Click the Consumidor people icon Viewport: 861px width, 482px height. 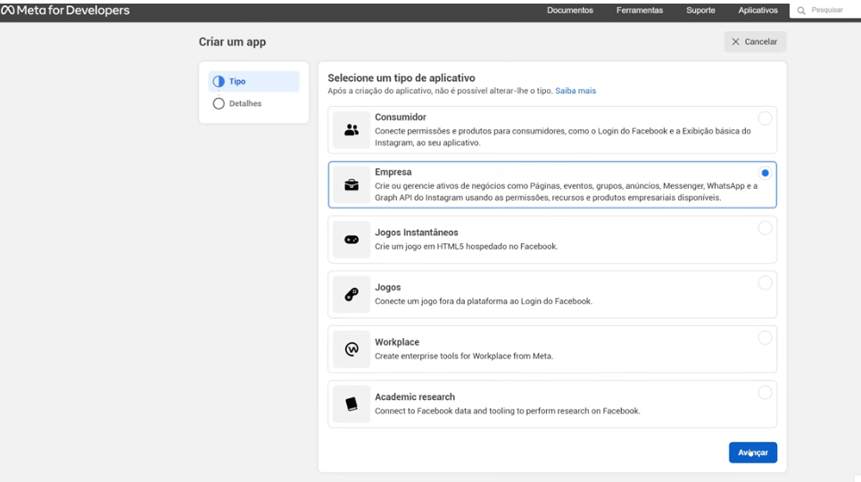pyautogui.click(x=352, y=130)
